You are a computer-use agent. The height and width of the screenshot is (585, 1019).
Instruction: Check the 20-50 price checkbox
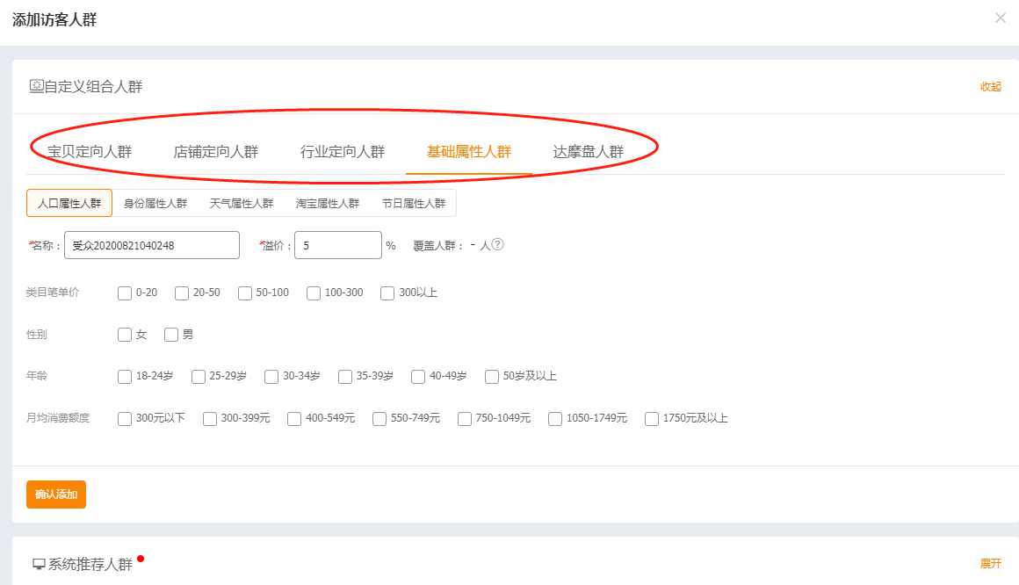(x=182, y=293)
